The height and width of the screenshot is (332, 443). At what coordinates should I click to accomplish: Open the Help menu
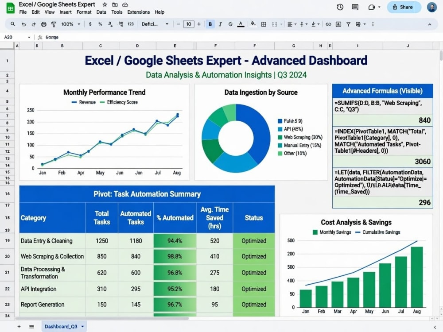(x=159, y=12)
